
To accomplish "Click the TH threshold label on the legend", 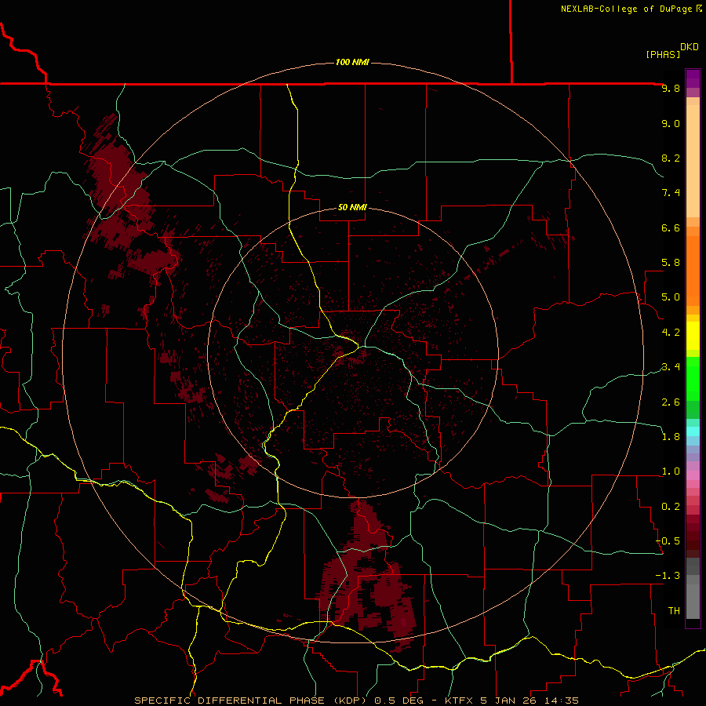I will (674, 611).
